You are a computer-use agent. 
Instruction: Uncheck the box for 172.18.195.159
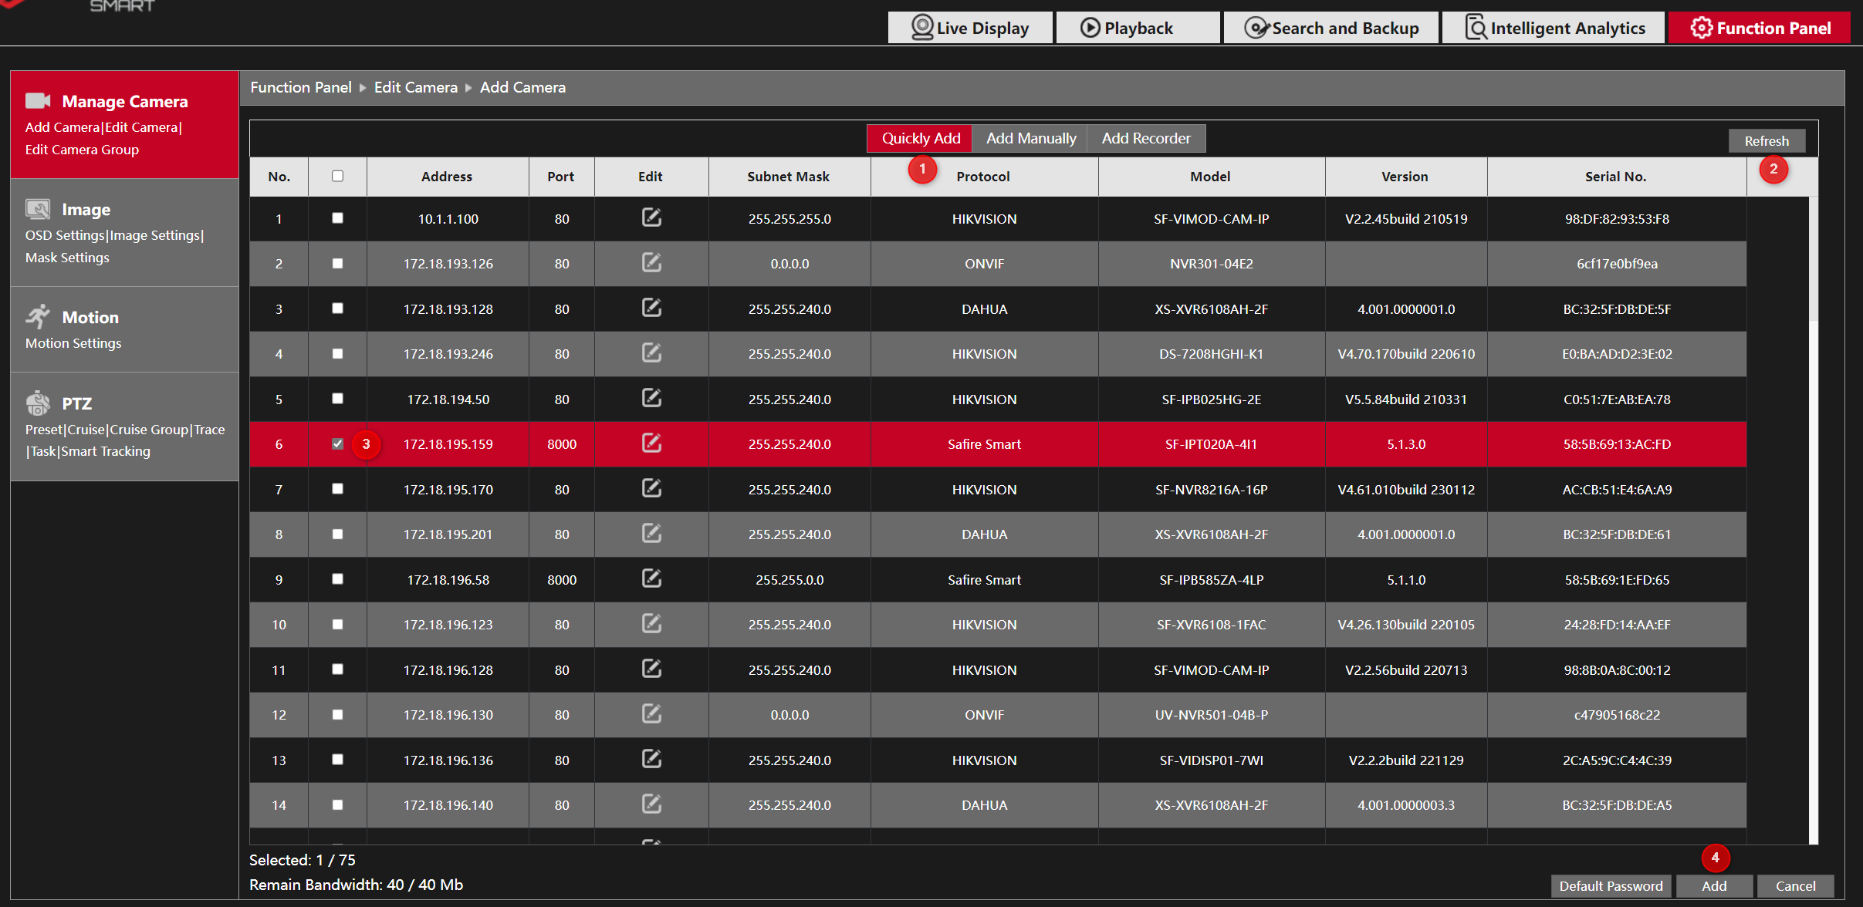(337, 443)
